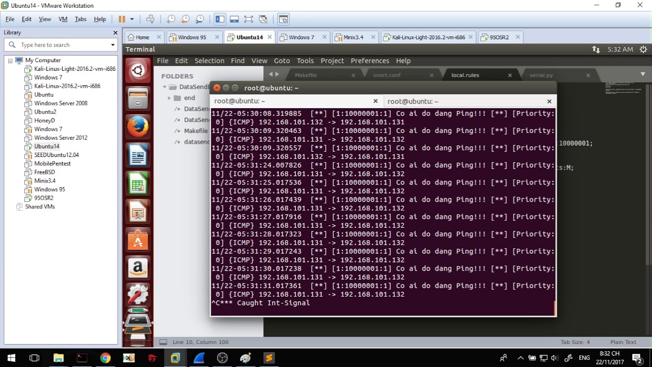Take a snapshot of this virtual machine
Image resolution: width=652 pixels, height=367 pixels.
(171, 19)
